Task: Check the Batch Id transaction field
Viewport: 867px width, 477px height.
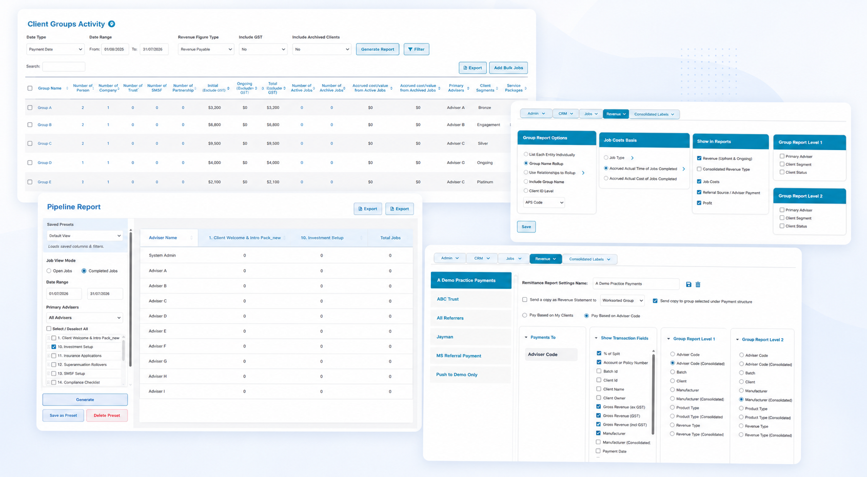Action: (x=599, y=371)
